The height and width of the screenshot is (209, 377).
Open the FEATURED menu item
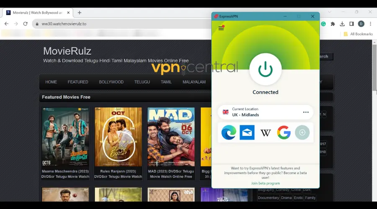(x=78, y=82)
